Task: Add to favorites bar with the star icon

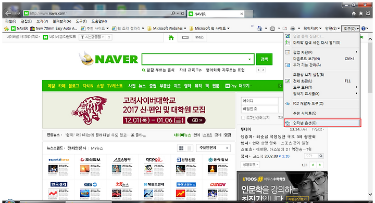Action: (x=6, y=29)
